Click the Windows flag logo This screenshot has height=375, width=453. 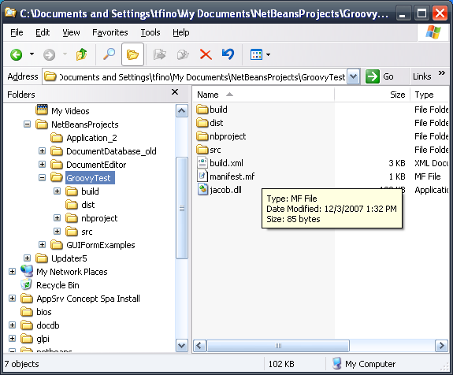point(433,32)
